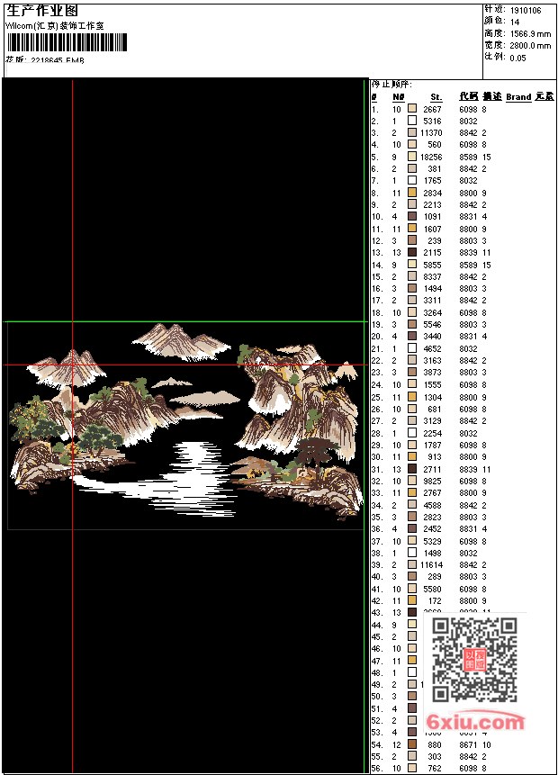
Task: Select stitch count 11614 in row 39
Action: pos(431,564)
